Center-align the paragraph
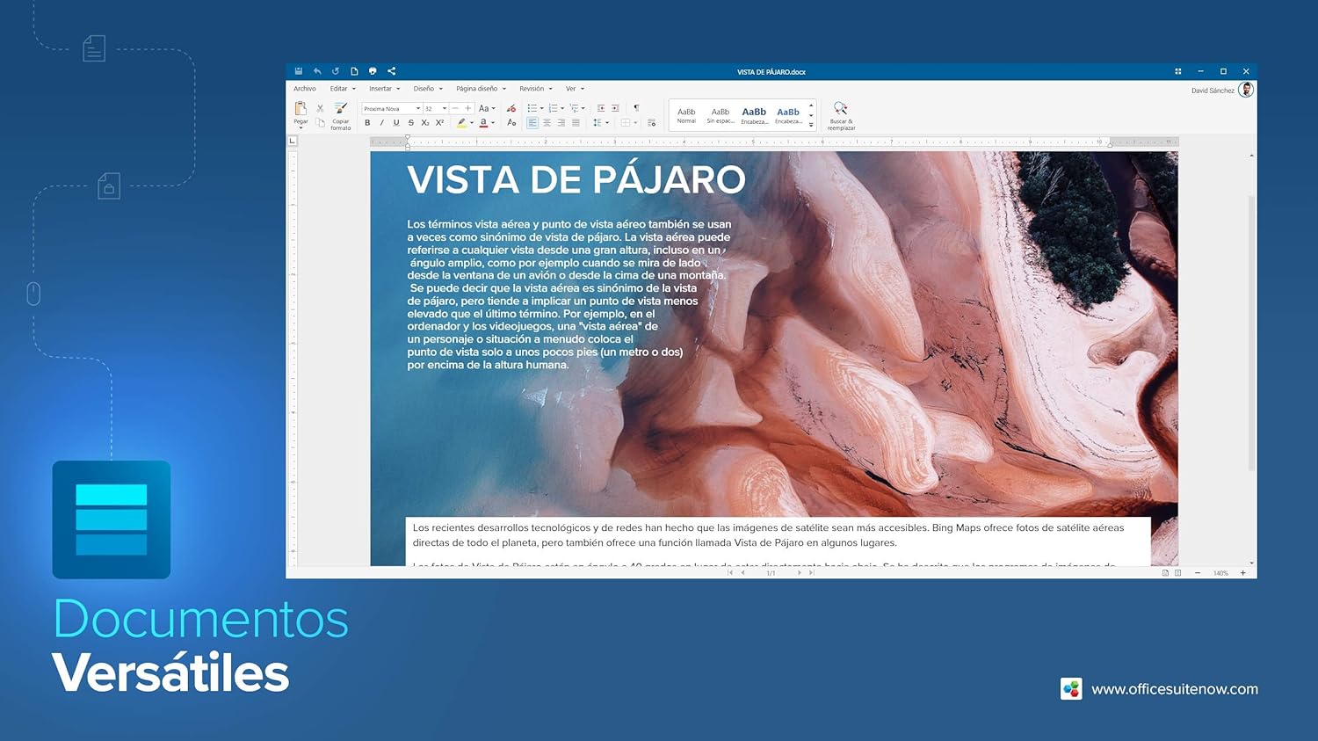Viewport: 1318px width, 741px height. click(x=547, y=123)
